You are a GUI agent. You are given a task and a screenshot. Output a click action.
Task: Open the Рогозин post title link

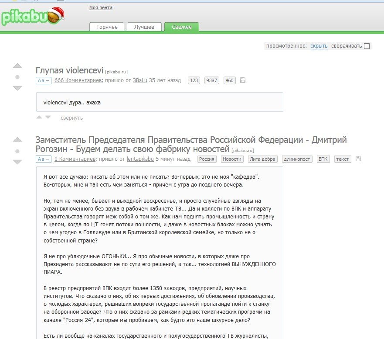click(x=191, y=144)
